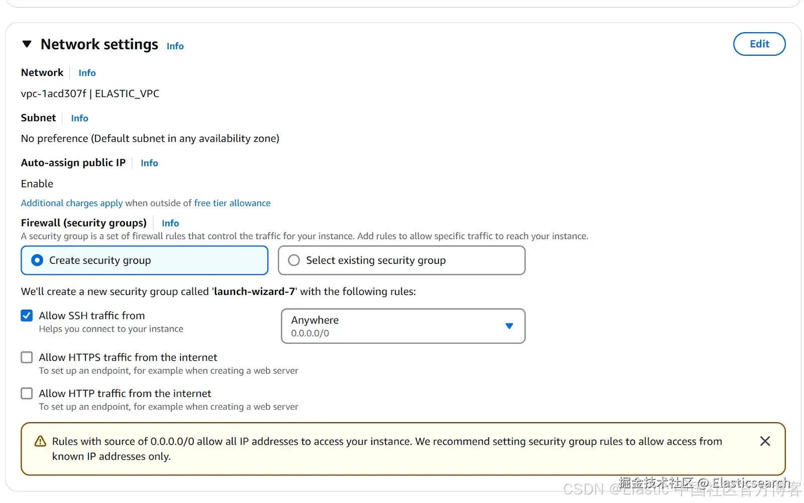Collapse the Network settings section triangle

pos(27,44)
